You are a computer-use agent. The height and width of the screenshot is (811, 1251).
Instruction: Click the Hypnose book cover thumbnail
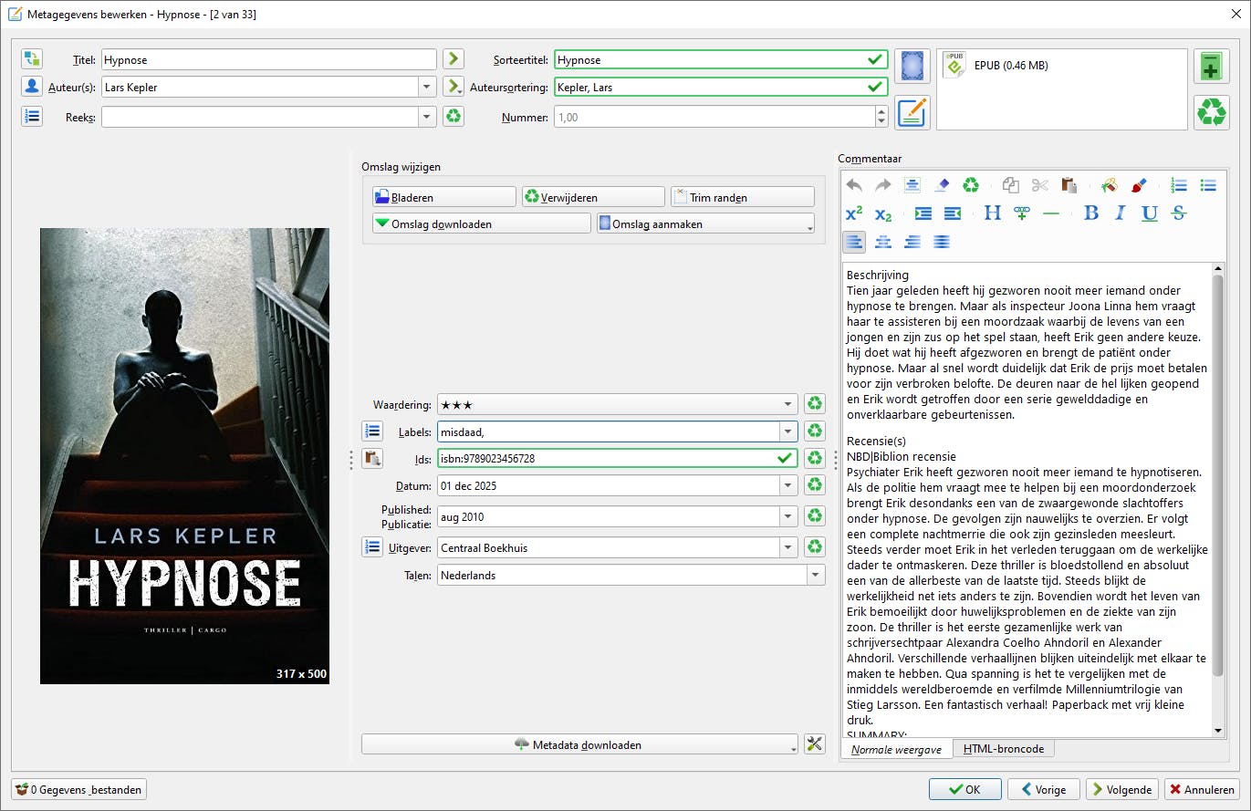pyautogui.click(x=184, y=456)
